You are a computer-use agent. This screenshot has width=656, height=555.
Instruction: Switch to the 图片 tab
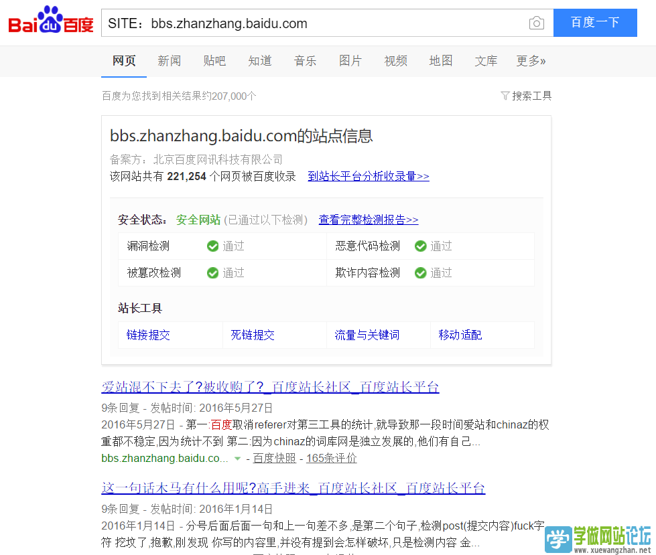click(x=350, y=60)
